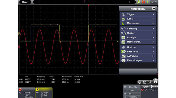
Task: Click channel 2 10 V /div setting
Action: 45,93
